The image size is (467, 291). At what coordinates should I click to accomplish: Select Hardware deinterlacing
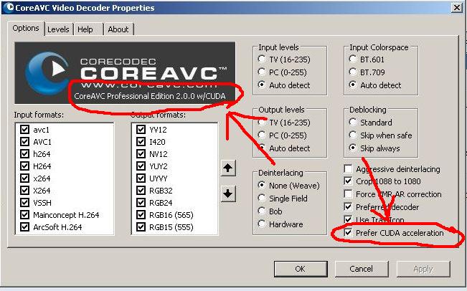tap(262, 224)
